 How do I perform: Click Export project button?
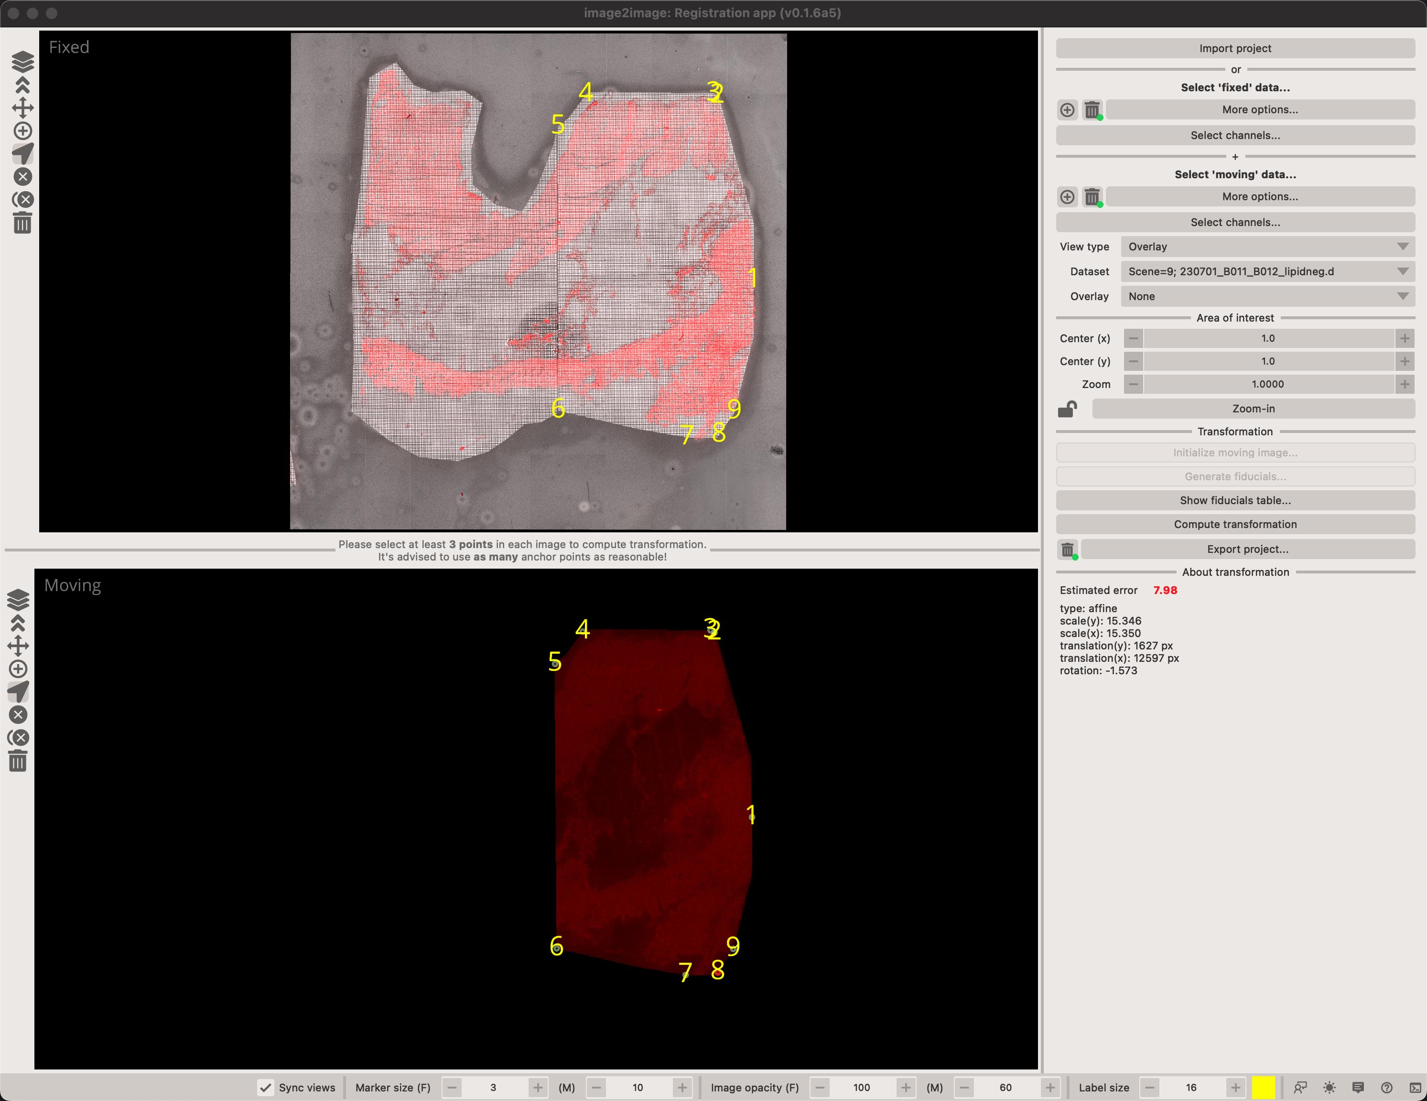[x=1247, y=549]
